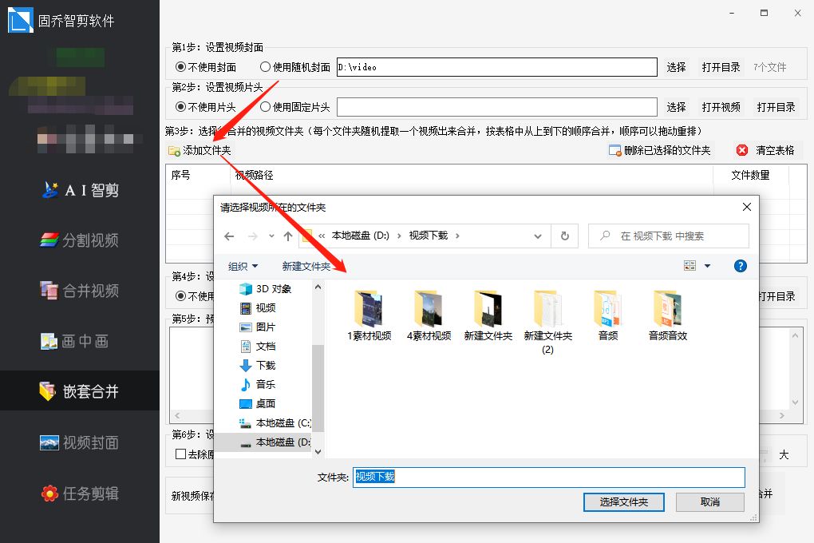The width and height of the screenshot is (814, 543).
Task: Select the 音频音效 folder
Action: [x=668, y=316]
